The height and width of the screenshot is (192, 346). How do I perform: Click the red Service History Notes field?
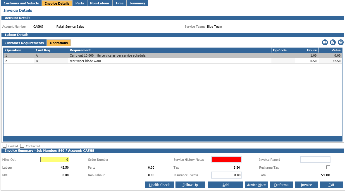pos(226,160)
